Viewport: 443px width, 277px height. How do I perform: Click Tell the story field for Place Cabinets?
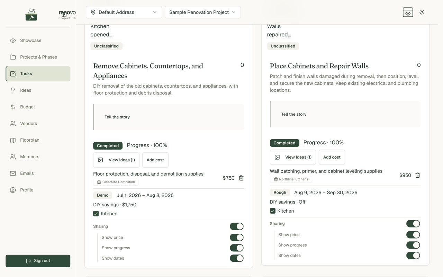[345, 114]
